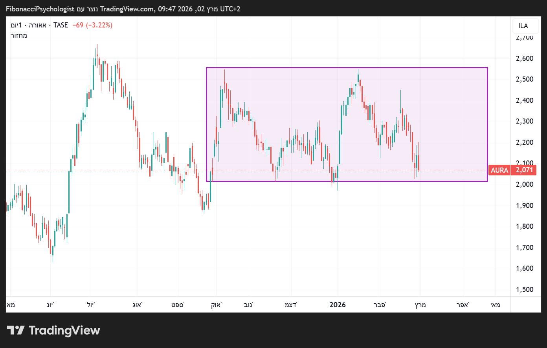Click the −69 (−3.22%) change value
547x348 pixels.
[x=92, y=25]
